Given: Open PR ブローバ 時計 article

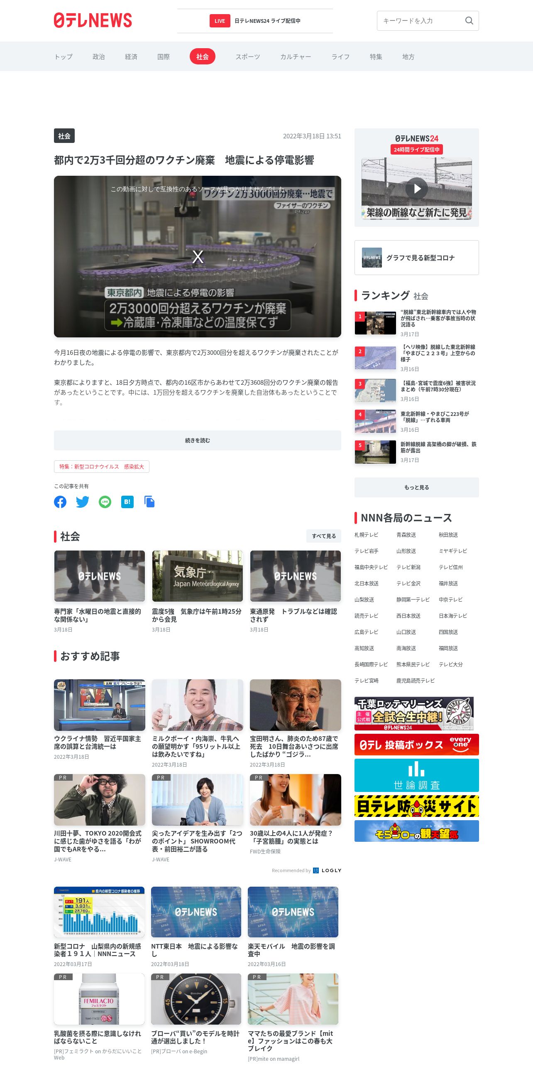Looking at the screenshot, I should pos(196,1014).
